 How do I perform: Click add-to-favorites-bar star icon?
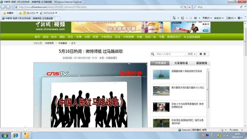pos(20,13)
